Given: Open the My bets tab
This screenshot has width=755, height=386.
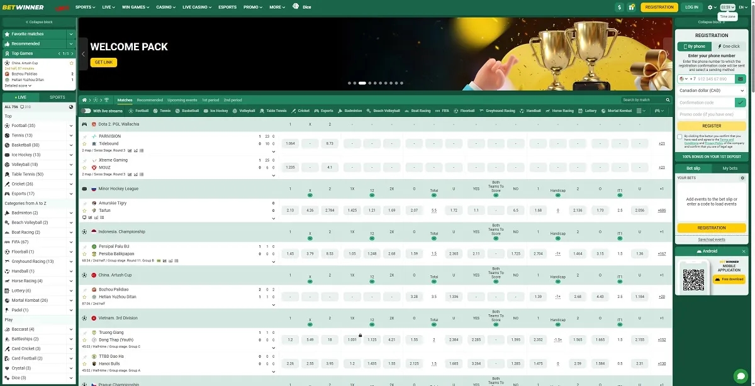Looking at the screenshot, I should (730, 168).
